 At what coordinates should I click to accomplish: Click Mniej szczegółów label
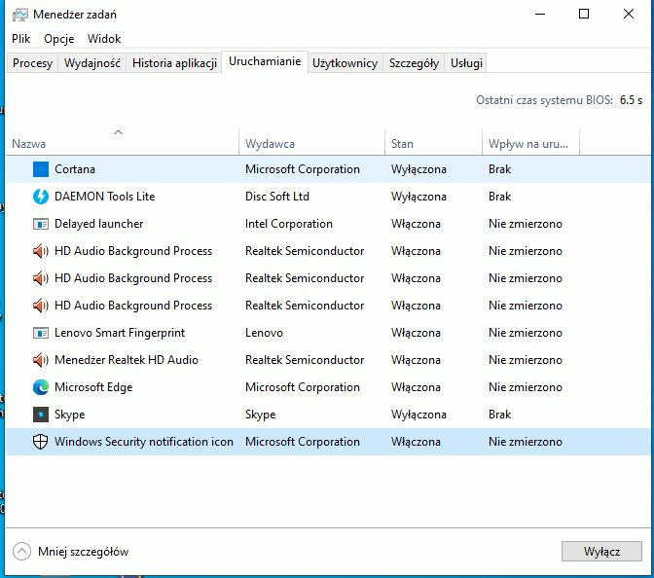click(x=83, y=552)
